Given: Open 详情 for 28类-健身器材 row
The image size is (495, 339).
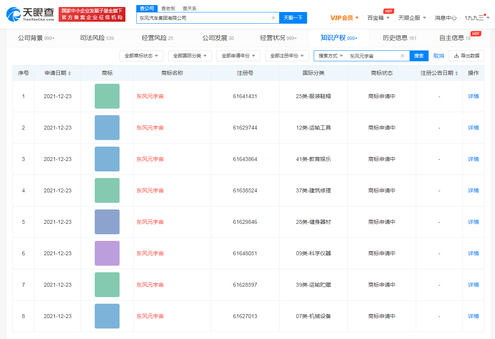Looking at the screenshot, I should point(473,222).
